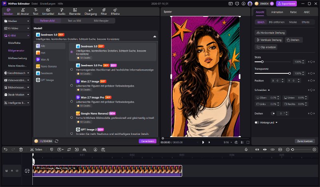Select the Seedream 5.0 Pro radio button

pyautogui.click(x=72, y=69)
